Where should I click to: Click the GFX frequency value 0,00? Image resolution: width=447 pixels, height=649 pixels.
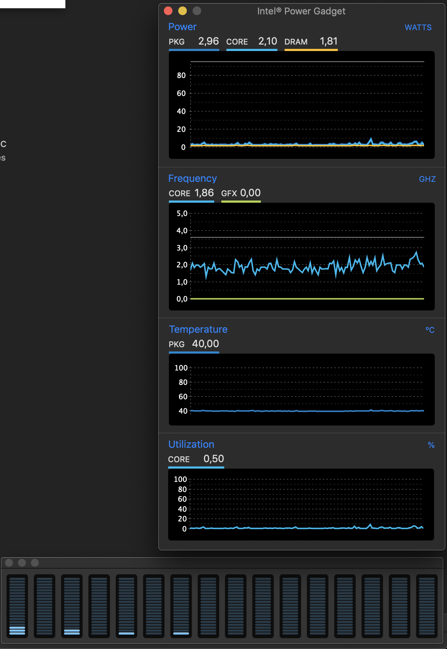[250, 193]
